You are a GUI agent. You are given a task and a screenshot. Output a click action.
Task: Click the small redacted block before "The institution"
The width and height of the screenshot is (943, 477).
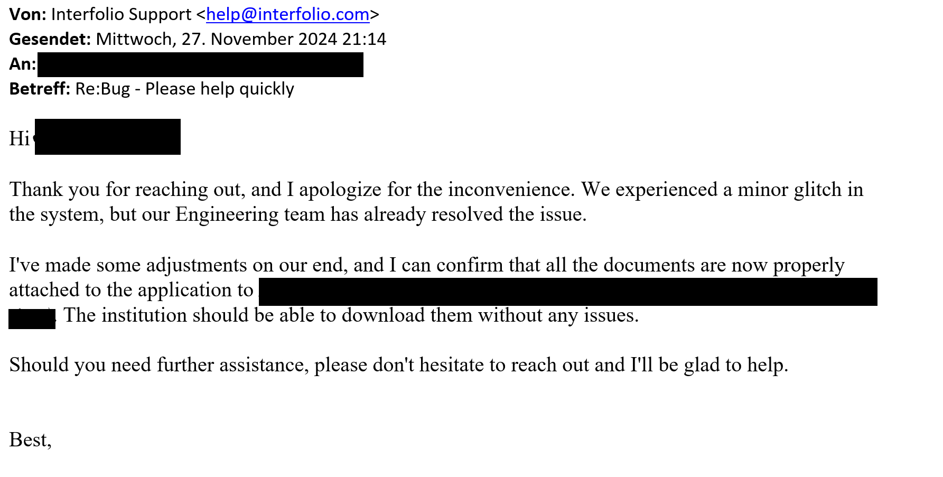click(x=32, y=319)
